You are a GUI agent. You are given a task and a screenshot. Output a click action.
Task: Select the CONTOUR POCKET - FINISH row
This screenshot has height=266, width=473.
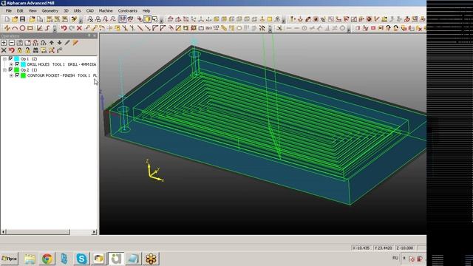coord(62,75)
